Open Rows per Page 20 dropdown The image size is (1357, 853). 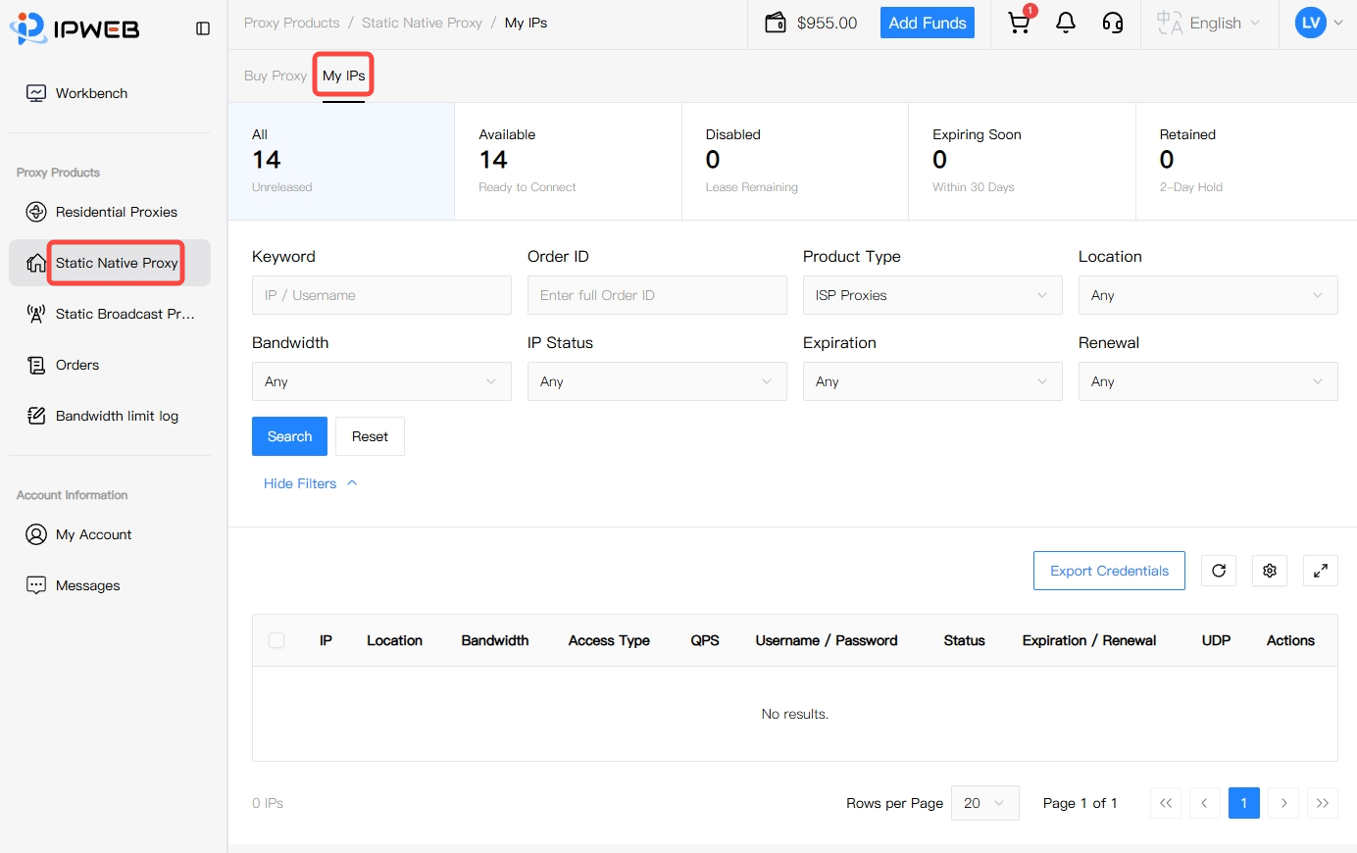click(985, 803)
